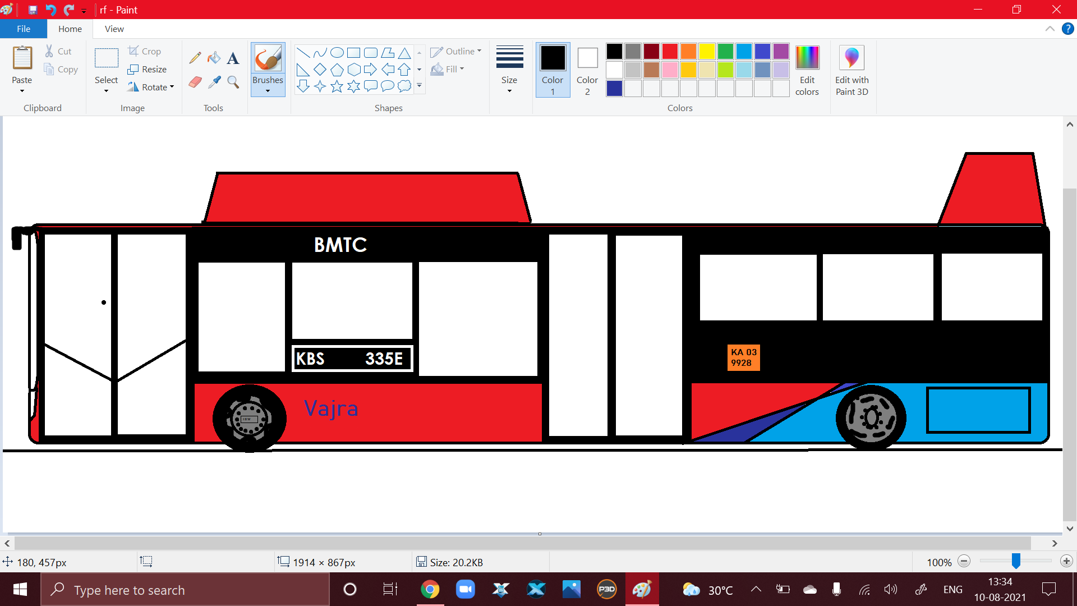Screen dimensions: 1077x606
Task: Click the Windows Start button
Action: coord(20,589)
